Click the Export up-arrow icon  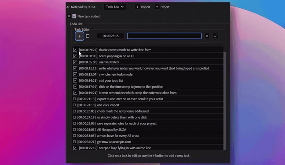coord(157,7)
